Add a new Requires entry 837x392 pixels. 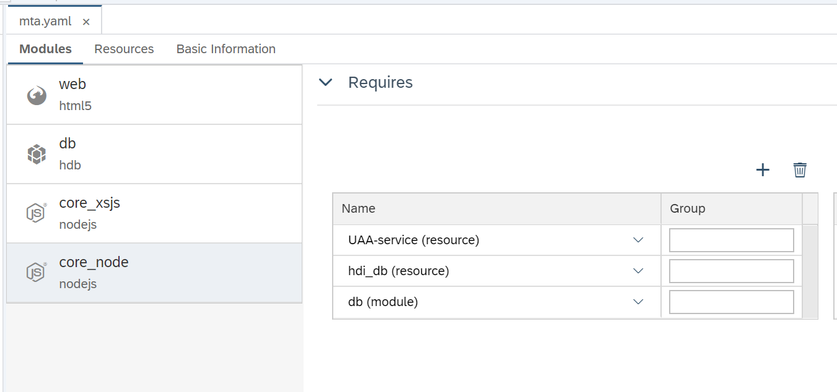pos(763,170)
